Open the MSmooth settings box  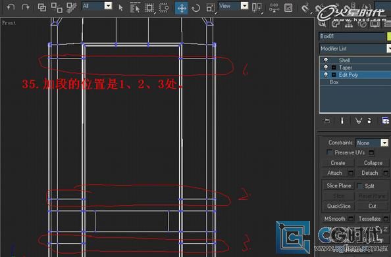pos(351,219)
